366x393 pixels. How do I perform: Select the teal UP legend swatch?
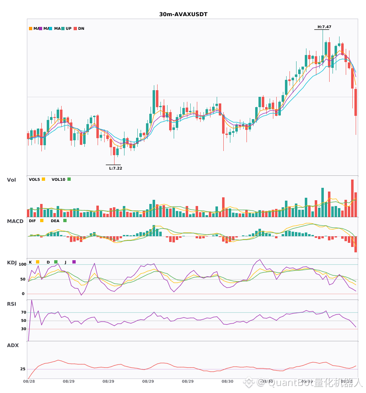(63, 29)
